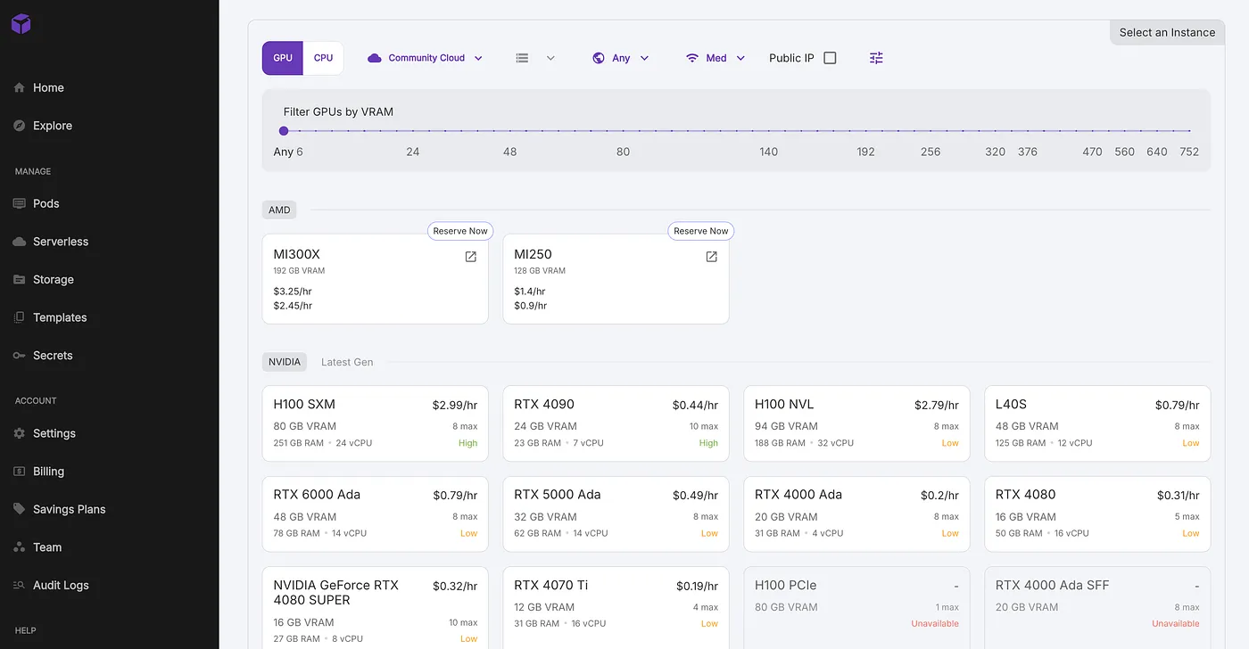Enable the Public IP checkbox
Viewport: 1249px width, 649px height.
(830, 58)
